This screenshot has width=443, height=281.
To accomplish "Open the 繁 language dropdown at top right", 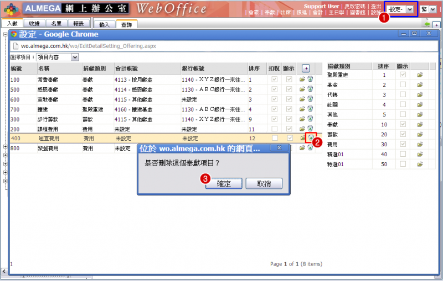I will tap(427, 9).
